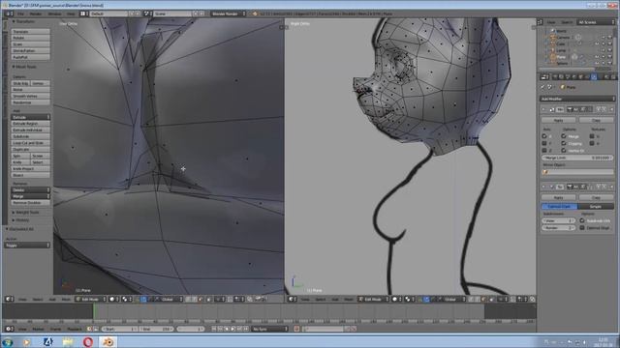Toggle the Mirror modifier X axis checkbox
Viewport: 620px width, 348px height.
544,136
